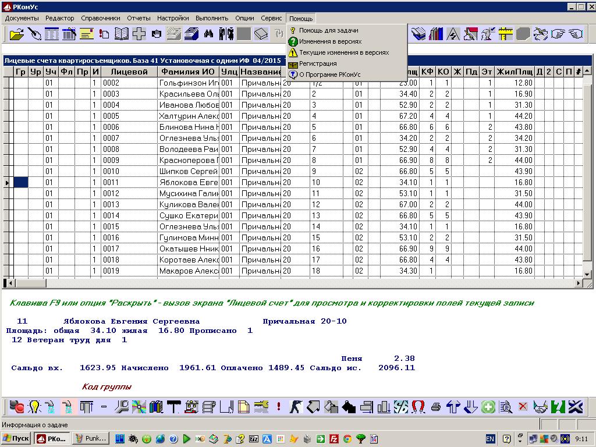Open the 'Справочники' menu
The height and width of the screenshot is (447, 596).
pos(101,18)
